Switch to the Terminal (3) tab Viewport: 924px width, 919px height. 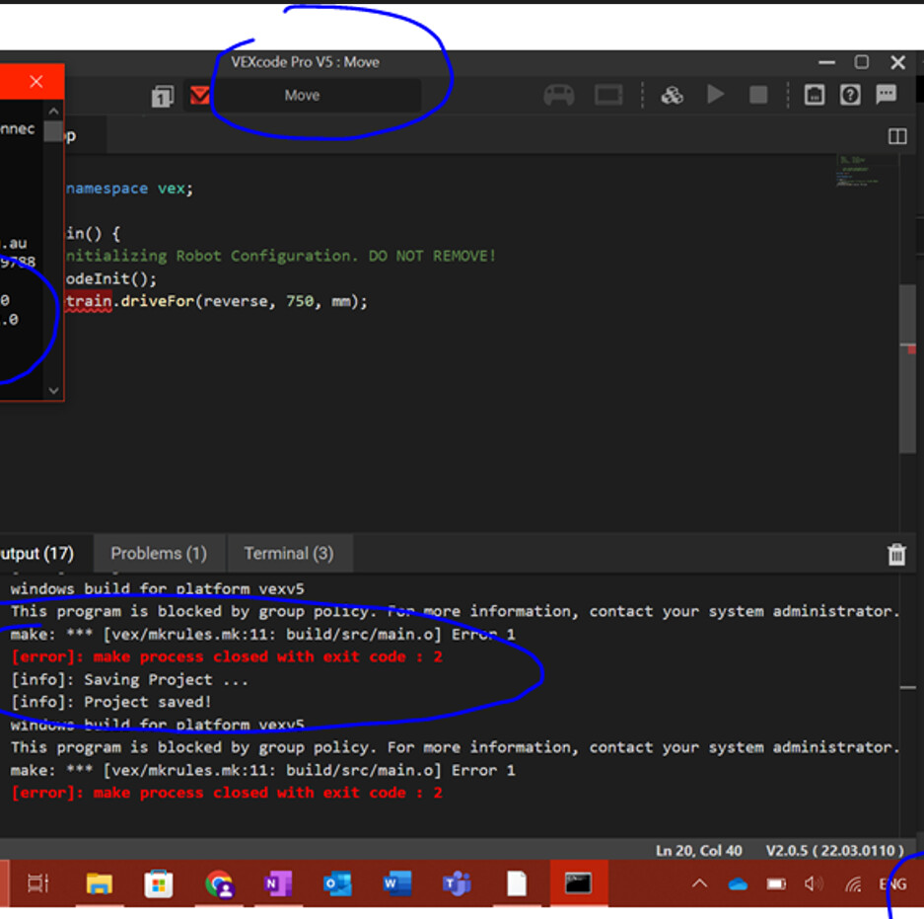coord(289,554)
